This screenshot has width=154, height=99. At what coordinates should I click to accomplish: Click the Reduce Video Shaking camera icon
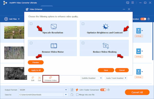point(106,46)
